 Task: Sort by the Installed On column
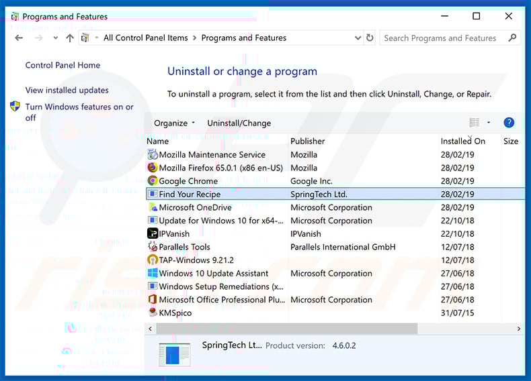click(463, 141)
